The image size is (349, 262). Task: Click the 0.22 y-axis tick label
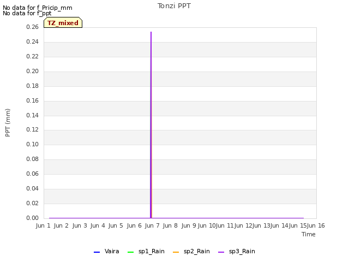tap(33, 56)
